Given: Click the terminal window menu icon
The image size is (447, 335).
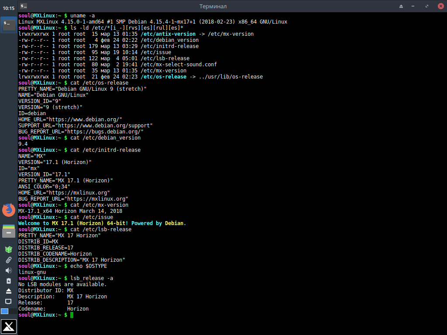Looking at the screenshot, I should 24,6.
